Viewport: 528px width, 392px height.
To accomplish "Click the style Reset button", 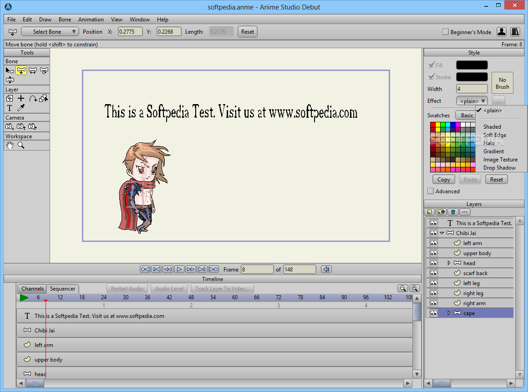I will tap(496, 179).
